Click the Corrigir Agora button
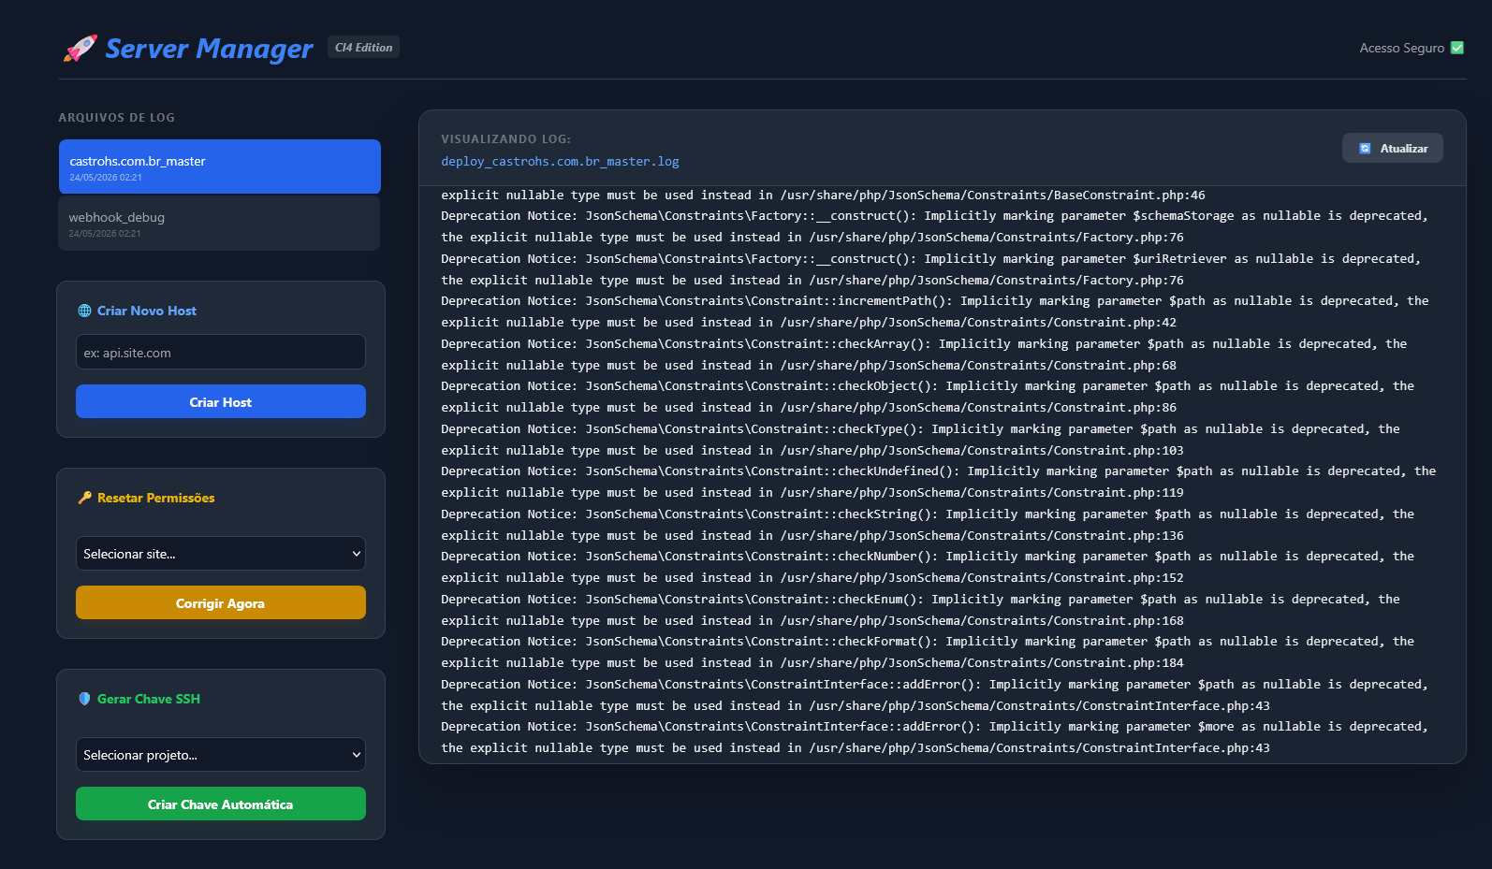Screen dimensions: 1492x869 [x=221, y=602]
